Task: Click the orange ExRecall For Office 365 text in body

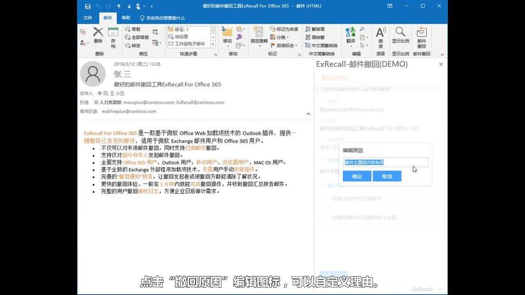Action: click(110, 133)
